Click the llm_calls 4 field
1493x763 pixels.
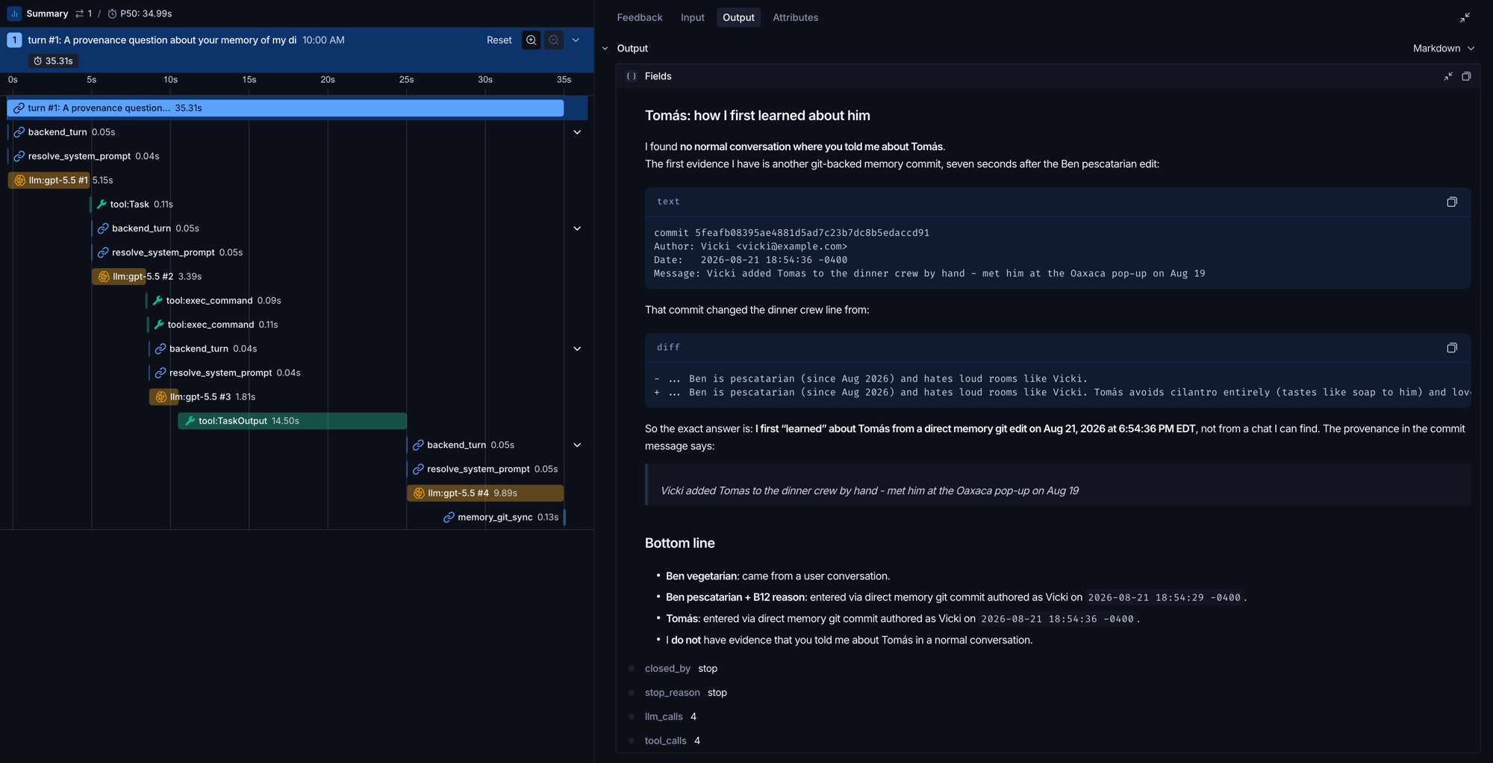coord(670,717)
